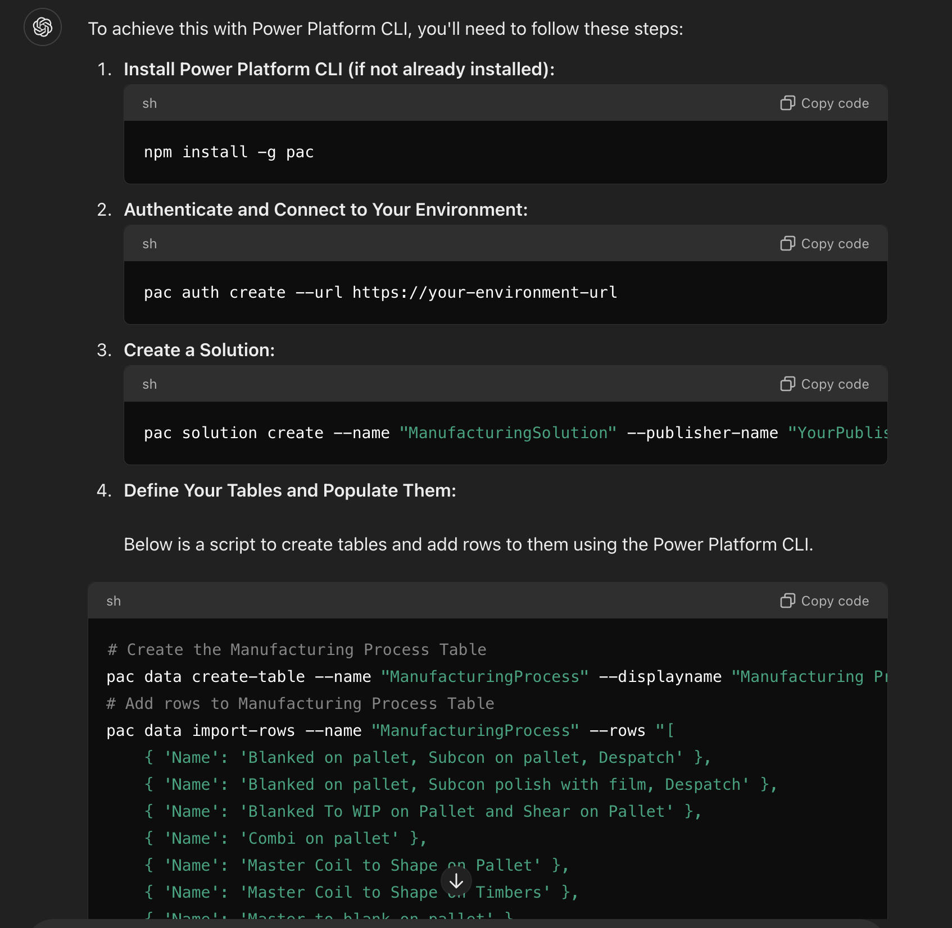Click 'Define Your Tables and Populate Them' heading
The width and height of the screenshot is (952, 928).
[x=290, y=490]
